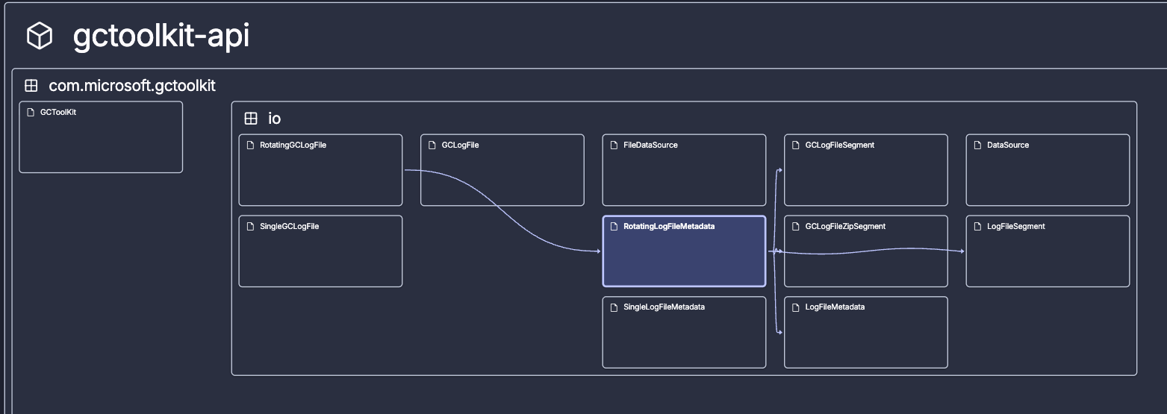Click the file icon beside GCToolKit
The height and width of the screenshot is (414, 1167).
tap(31, 112)
